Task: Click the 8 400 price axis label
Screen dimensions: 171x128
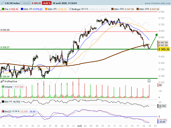Action: [161, 63]
